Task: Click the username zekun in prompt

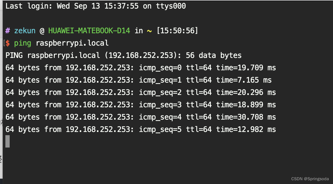Action: click(x=25, y=31)
